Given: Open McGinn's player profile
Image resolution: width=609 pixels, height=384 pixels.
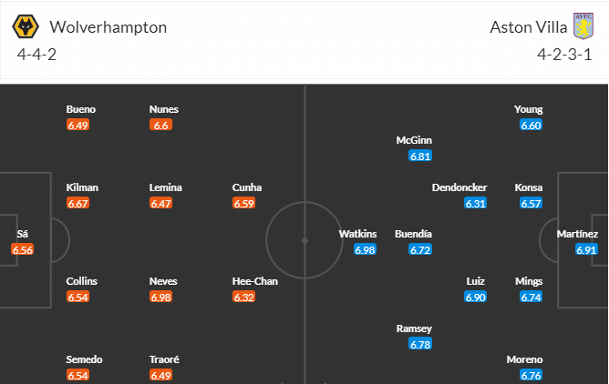Looking at the screenshot, I should (414, 140).
